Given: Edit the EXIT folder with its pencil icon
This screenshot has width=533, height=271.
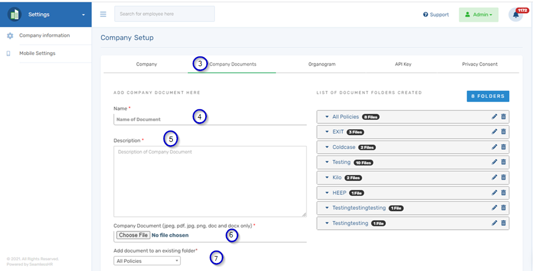Looking at the screenshot, I should coord(494,132).
